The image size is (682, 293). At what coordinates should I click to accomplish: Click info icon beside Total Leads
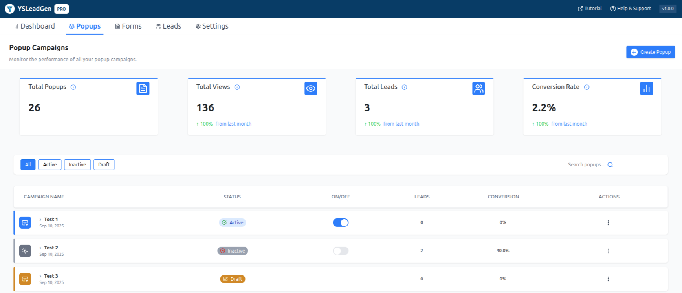pos(404,87)
